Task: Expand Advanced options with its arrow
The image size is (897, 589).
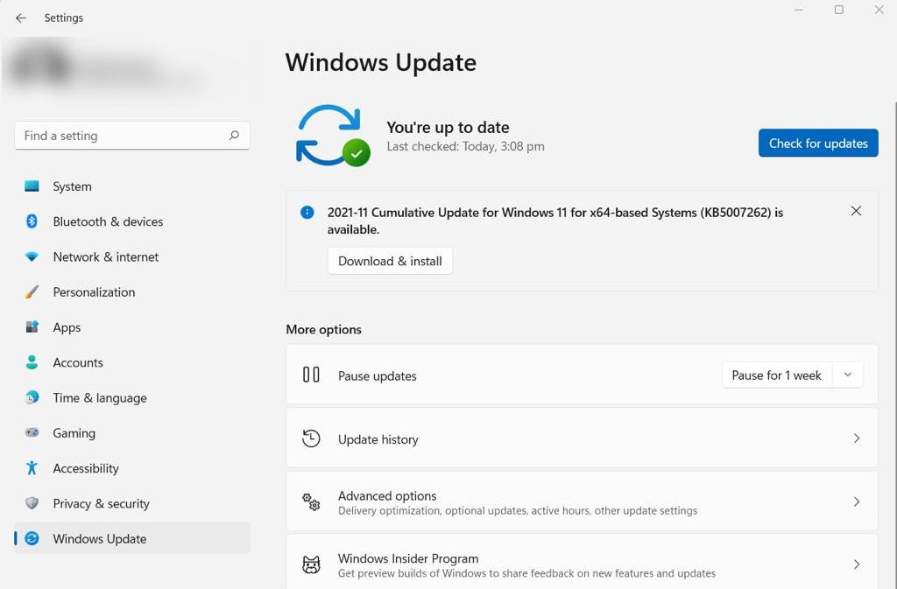Action: tap(857, 501)
